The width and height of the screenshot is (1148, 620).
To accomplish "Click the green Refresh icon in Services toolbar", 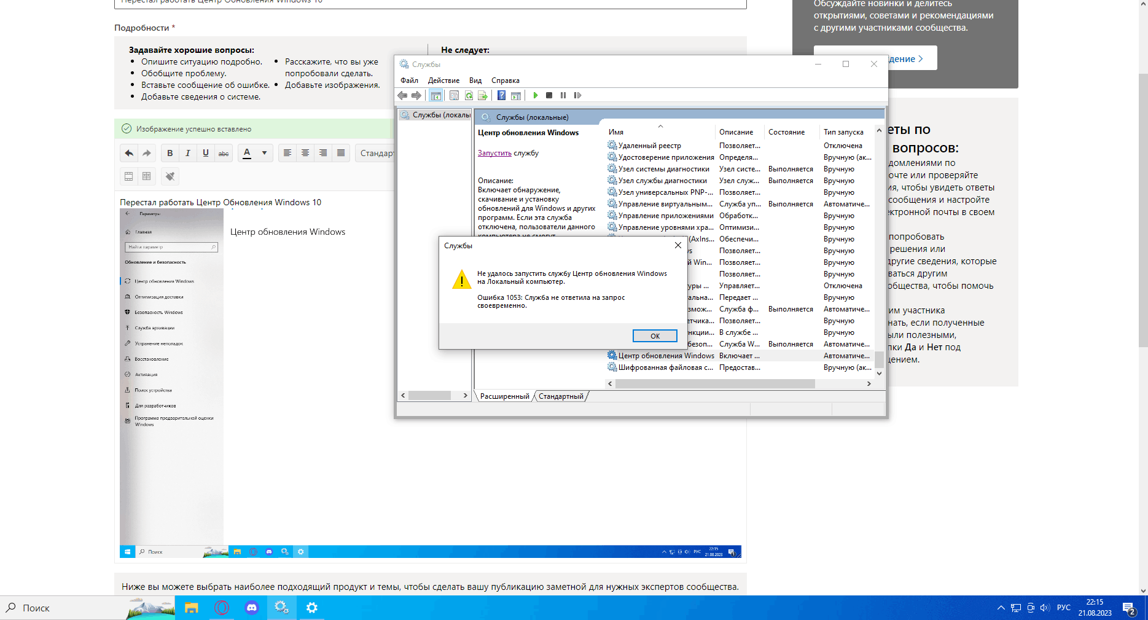I will (469, 95).
